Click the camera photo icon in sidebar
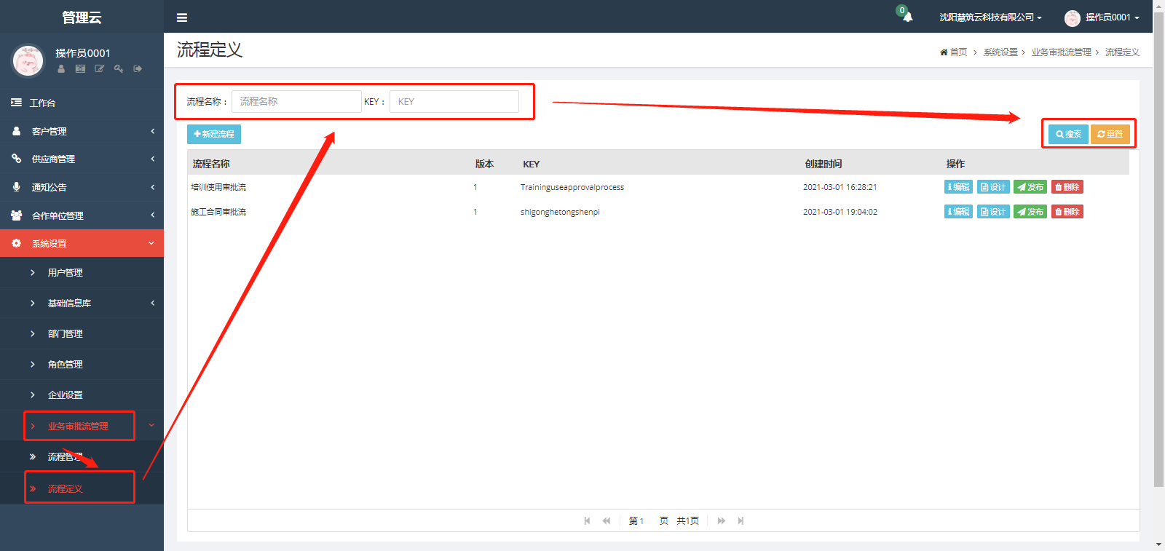1165x551 pixels. click(80, 68)
